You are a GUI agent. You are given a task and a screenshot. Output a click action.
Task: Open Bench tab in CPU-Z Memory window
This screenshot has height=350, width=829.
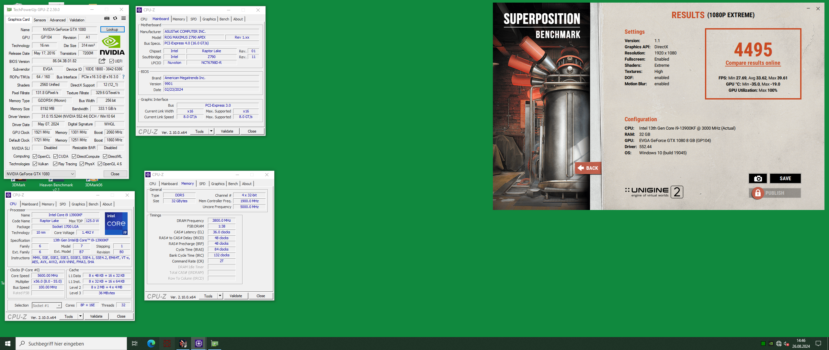point(233,184)
